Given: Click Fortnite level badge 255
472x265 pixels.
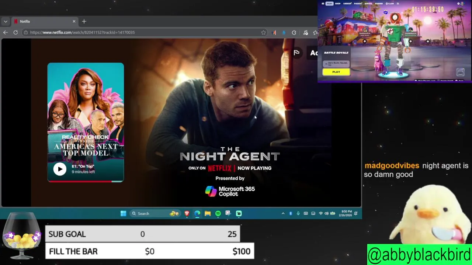Looking at the screenshot, I should tap(460, 72).
